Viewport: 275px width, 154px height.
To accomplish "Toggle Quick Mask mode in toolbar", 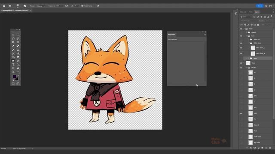I will point(13,84).
